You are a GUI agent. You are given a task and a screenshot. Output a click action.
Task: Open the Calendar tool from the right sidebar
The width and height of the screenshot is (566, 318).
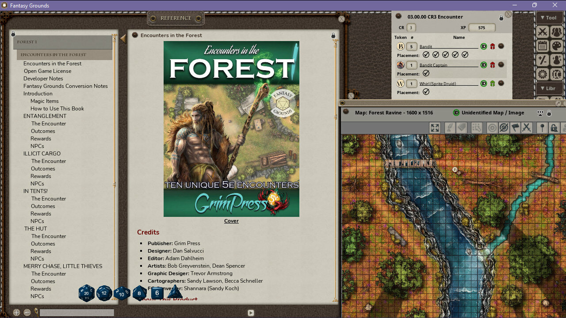(542, 46)
